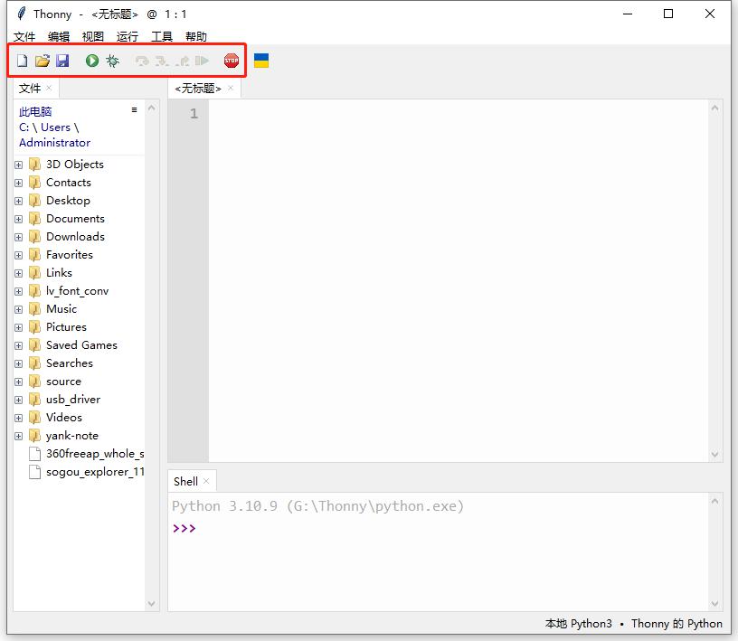Select the Desktop folder in file tree
This screenshot has width=738, height=641.
coord(68,201)
